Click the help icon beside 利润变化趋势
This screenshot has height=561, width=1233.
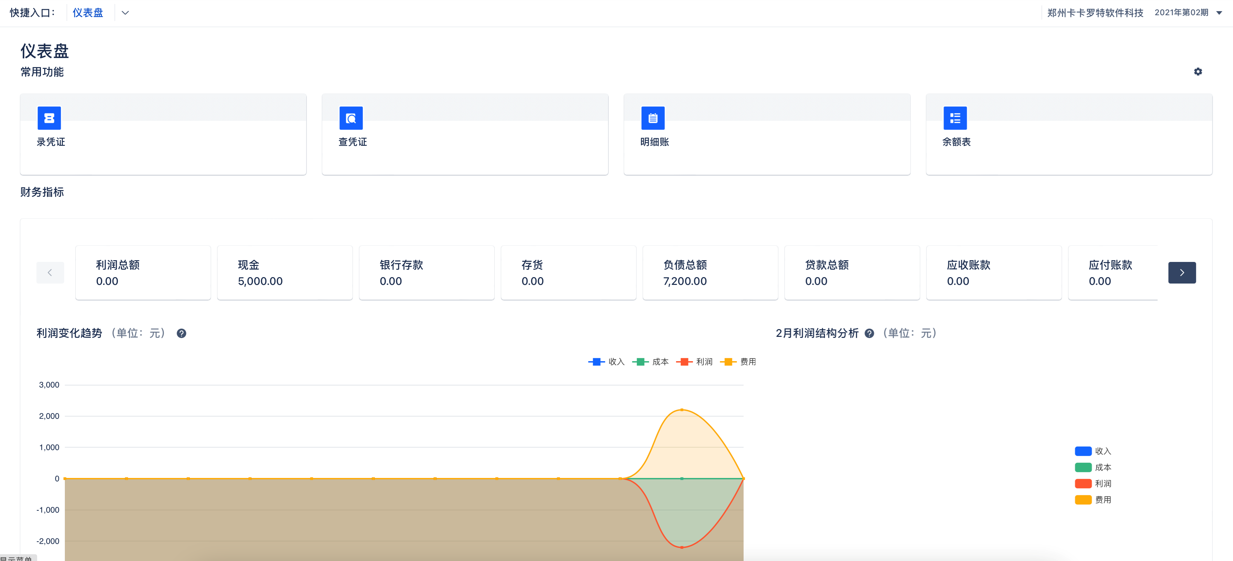[x=181, y=333]
